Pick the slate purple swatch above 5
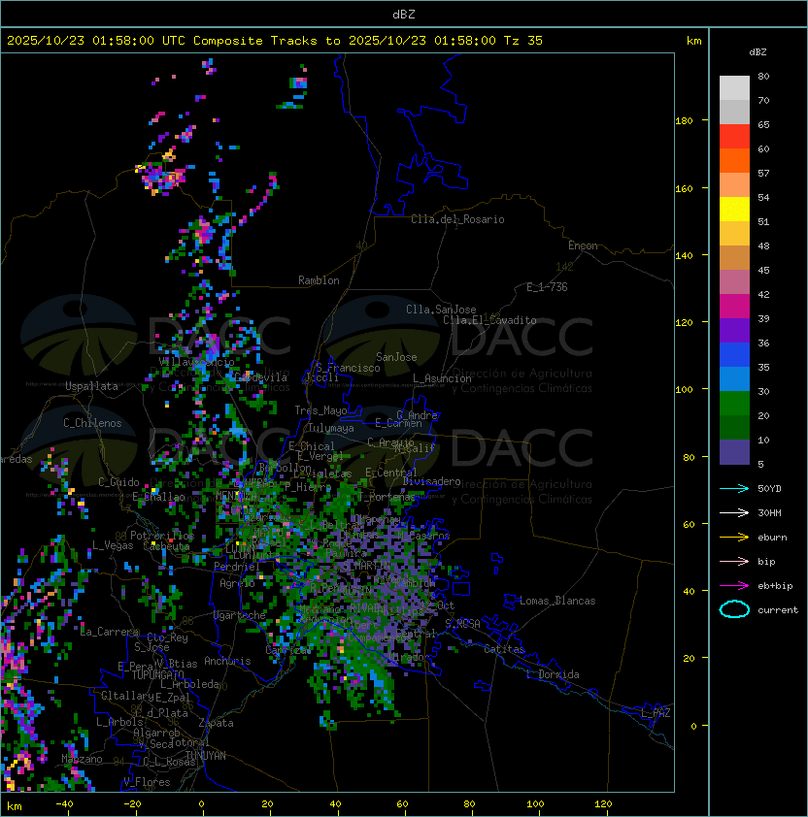Viewport: 808px width, 817px height. 734,452
